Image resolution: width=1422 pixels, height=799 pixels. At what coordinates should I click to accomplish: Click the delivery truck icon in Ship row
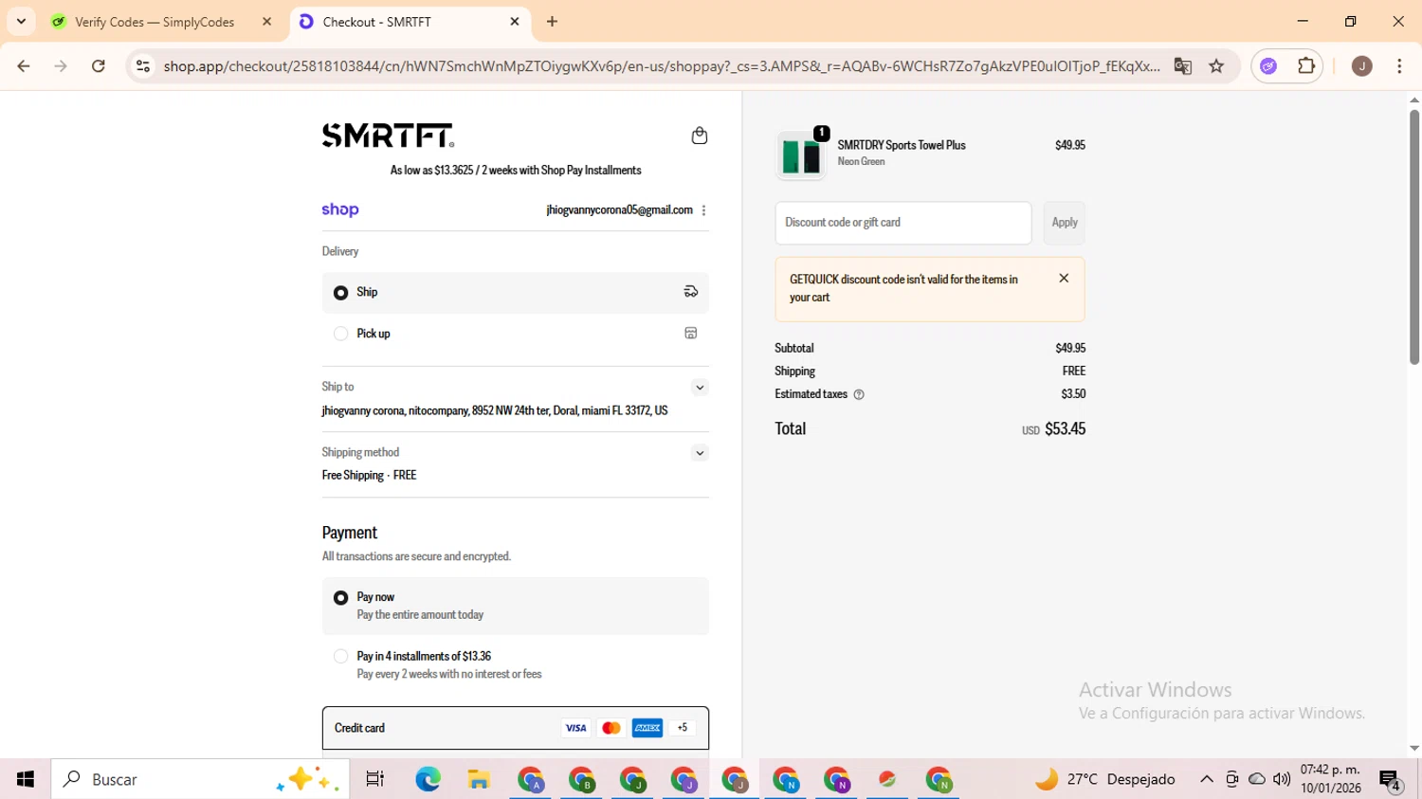point(691,292)
